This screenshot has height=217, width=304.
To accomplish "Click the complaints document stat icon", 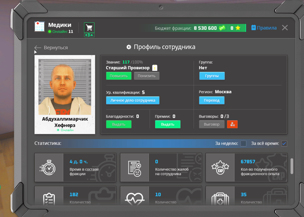I will point(134,168).
